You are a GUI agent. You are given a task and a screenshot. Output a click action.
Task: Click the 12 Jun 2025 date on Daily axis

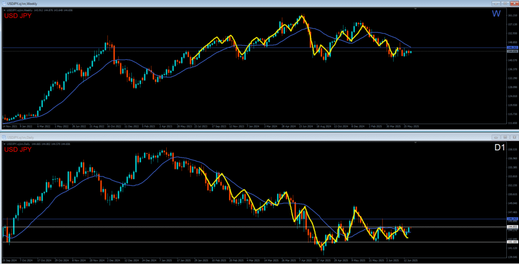click(411, 260)
